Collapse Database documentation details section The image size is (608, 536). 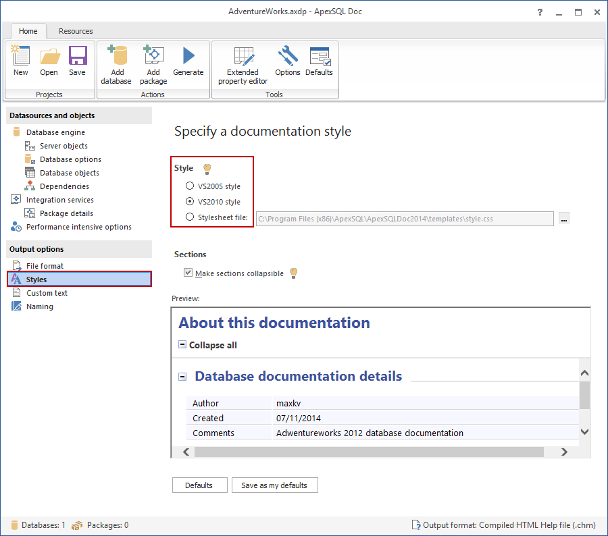(182, 376)
